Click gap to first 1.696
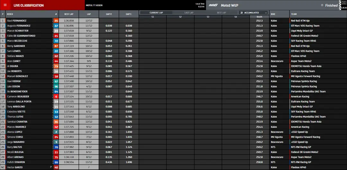Viewport: 347px width, 170px height. coord(129,162)
